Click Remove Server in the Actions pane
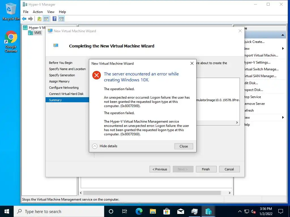This screenshot has width=290, height=217. (255, 104)
